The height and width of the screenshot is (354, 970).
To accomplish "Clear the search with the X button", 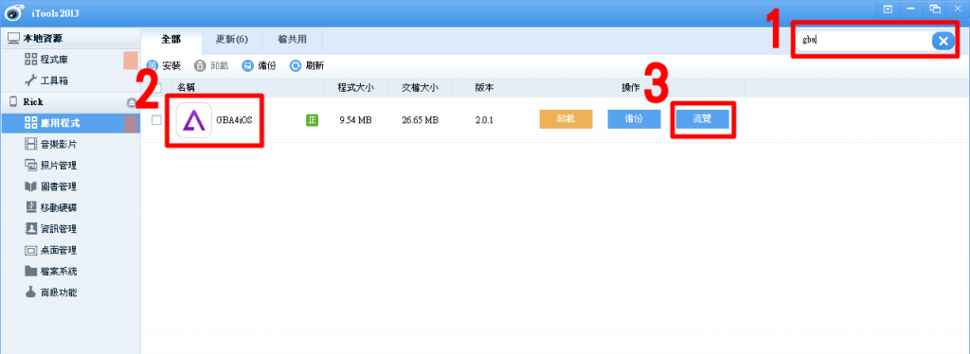I will pyautogui.click(x=943, y=41).
